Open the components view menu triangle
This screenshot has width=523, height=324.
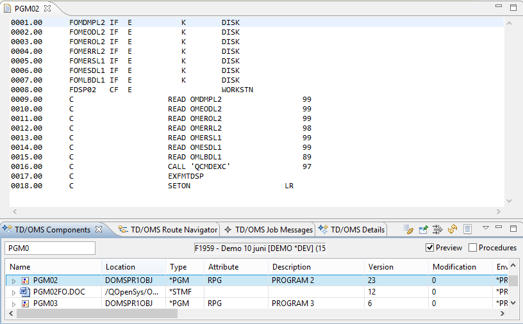point(485,228)
